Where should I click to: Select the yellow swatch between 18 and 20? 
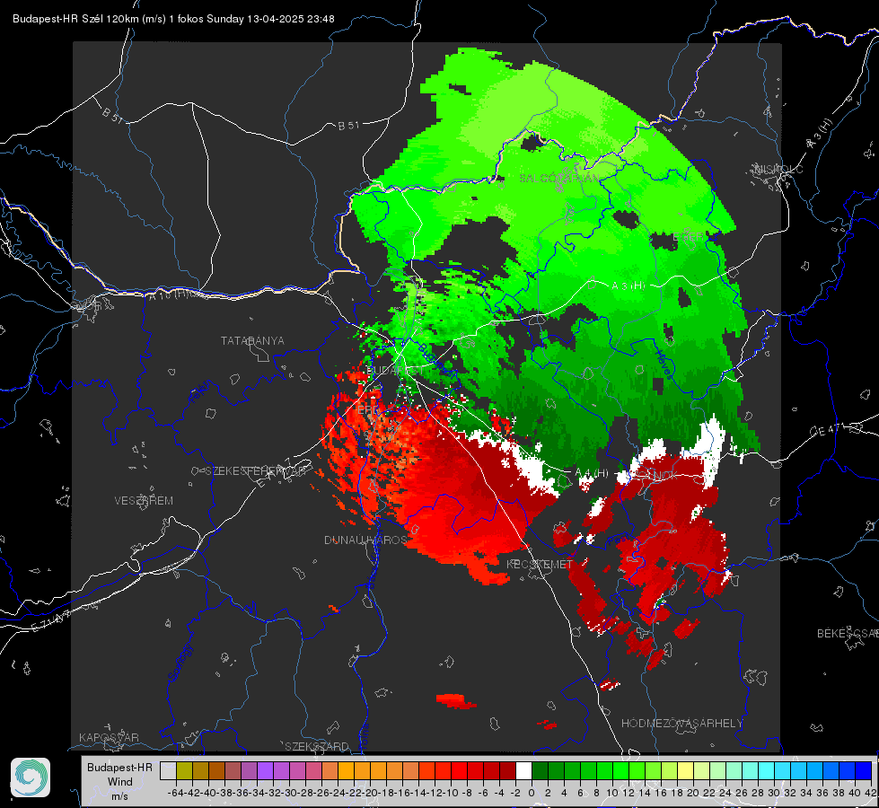(685, 770)
